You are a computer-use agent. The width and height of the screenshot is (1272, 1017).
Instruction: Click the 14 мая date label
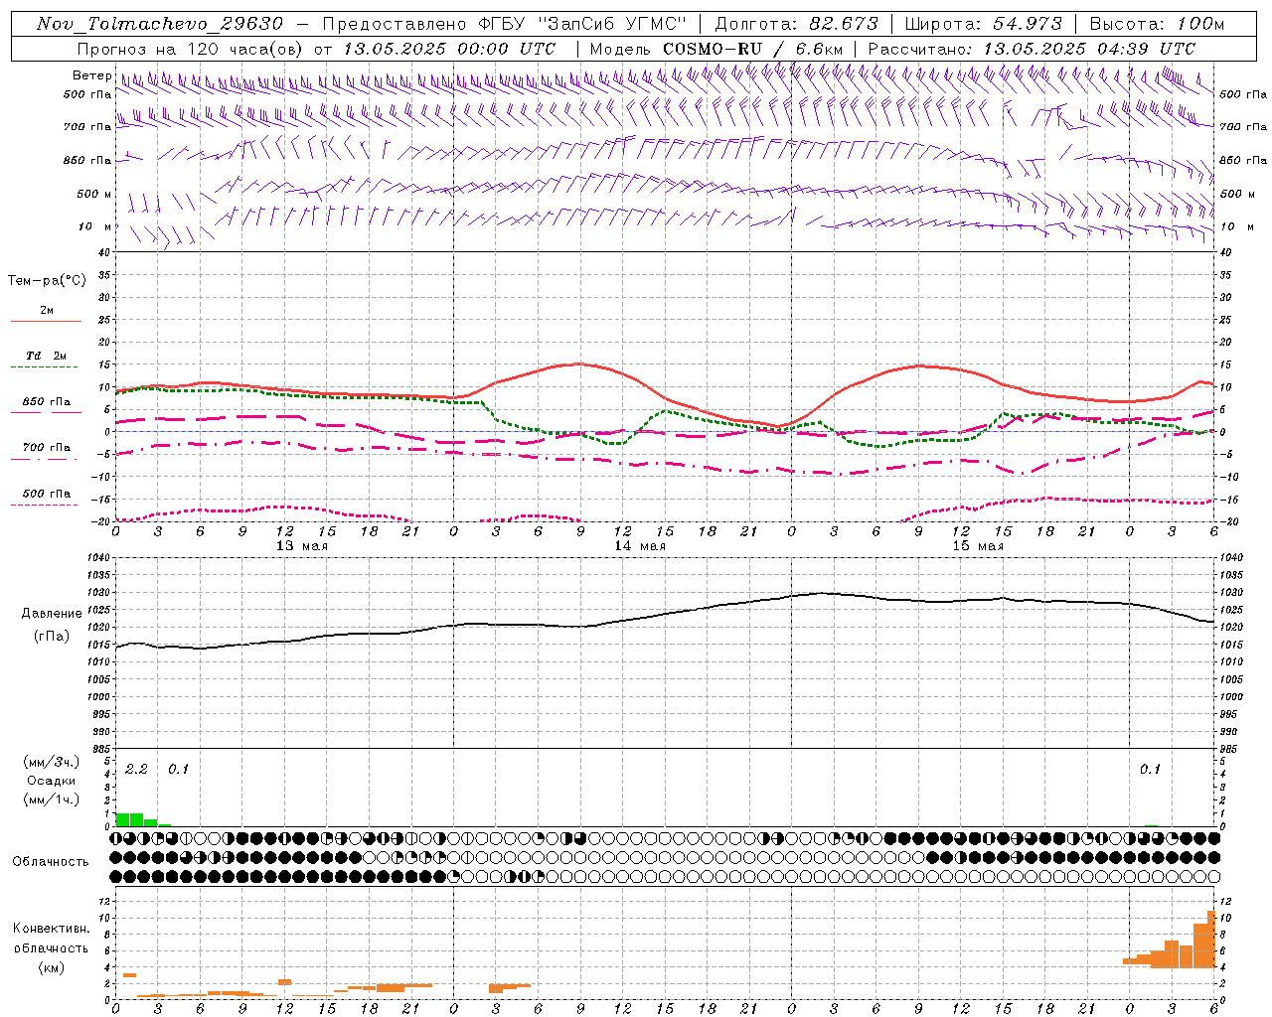tap(640, 546)
